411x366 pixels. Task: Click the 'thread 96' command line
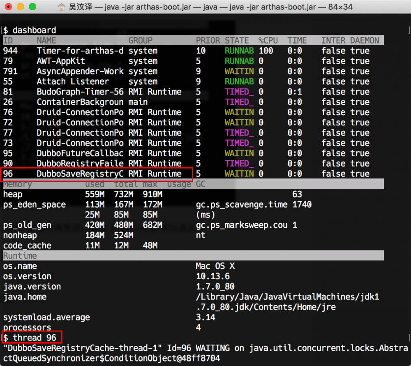[x=32, y=338]
